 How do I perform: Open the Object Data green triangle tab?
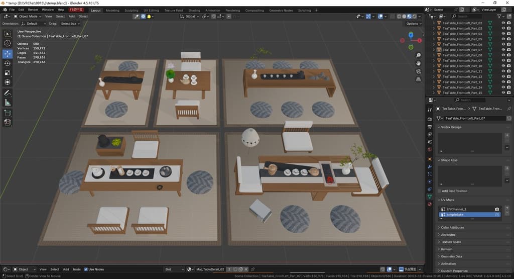(430, 196)
